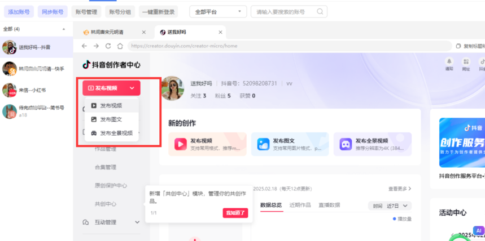Reload the page with refresh icon
The image size is (485, 241).
108,46
